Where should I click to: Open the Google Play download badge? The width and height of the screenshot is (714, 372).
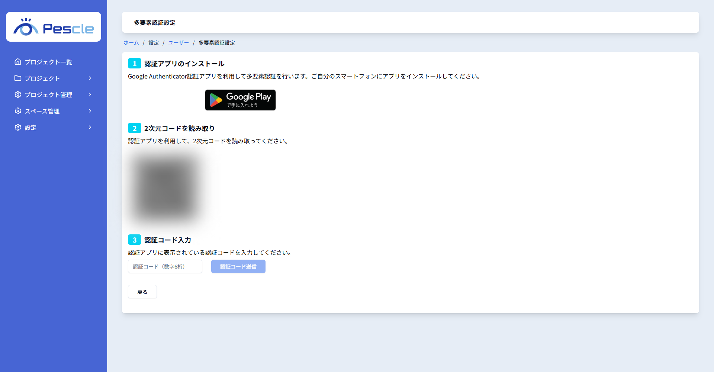point(240,100)
